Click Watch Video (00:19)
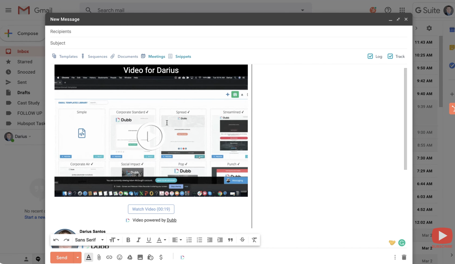The height and width of the screenshot is (264, 455). 151,209
